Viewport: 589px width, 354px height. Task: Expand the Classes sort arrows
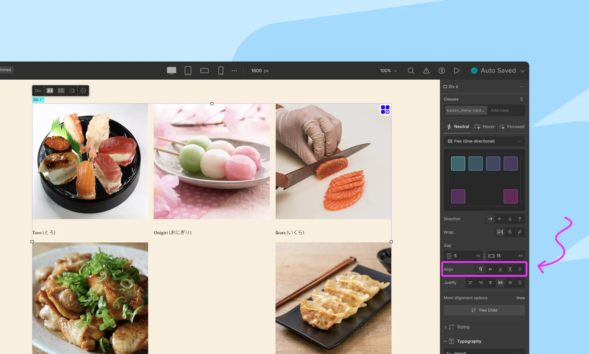coord(521,99)
